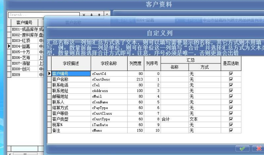Viewport: 264px width, 155px height.
Task: Click the search down arrow icon
Action: 91,15
